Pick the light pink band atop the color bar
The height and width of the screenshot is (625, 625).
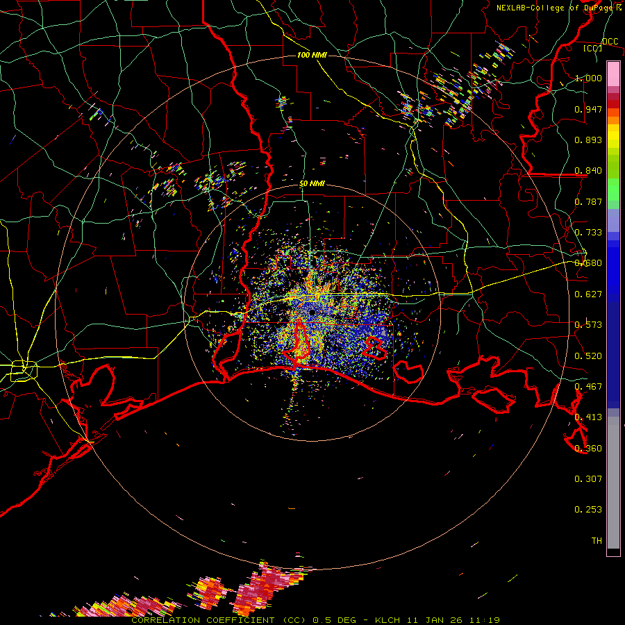(x=613, y=74)
